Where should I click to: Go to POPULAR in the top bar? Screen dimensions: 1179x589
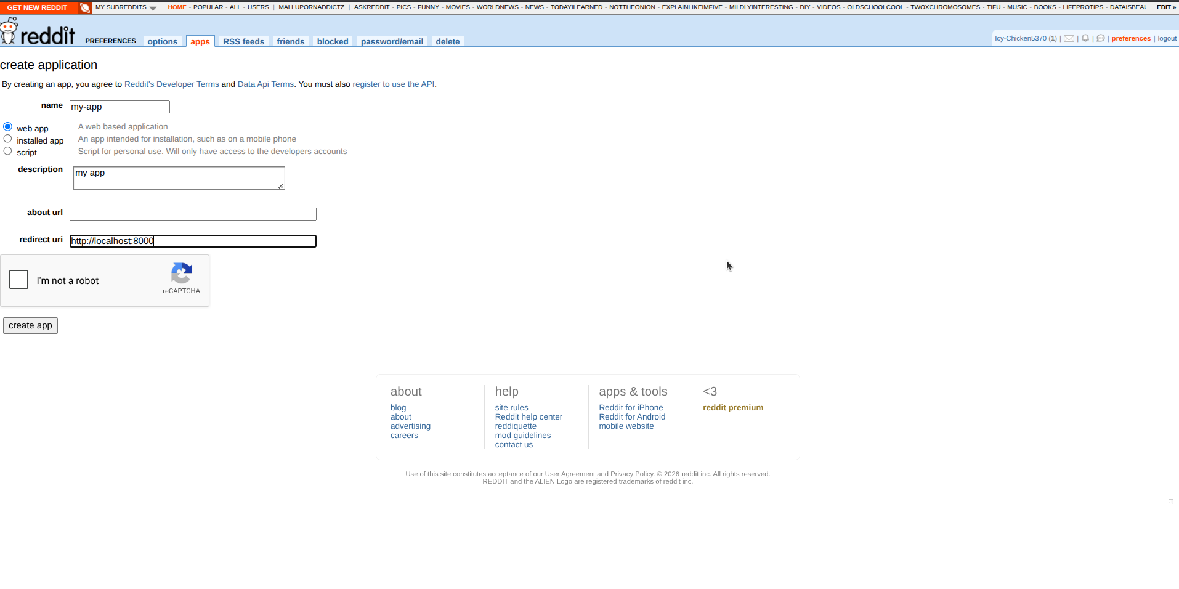coord(208,7)
